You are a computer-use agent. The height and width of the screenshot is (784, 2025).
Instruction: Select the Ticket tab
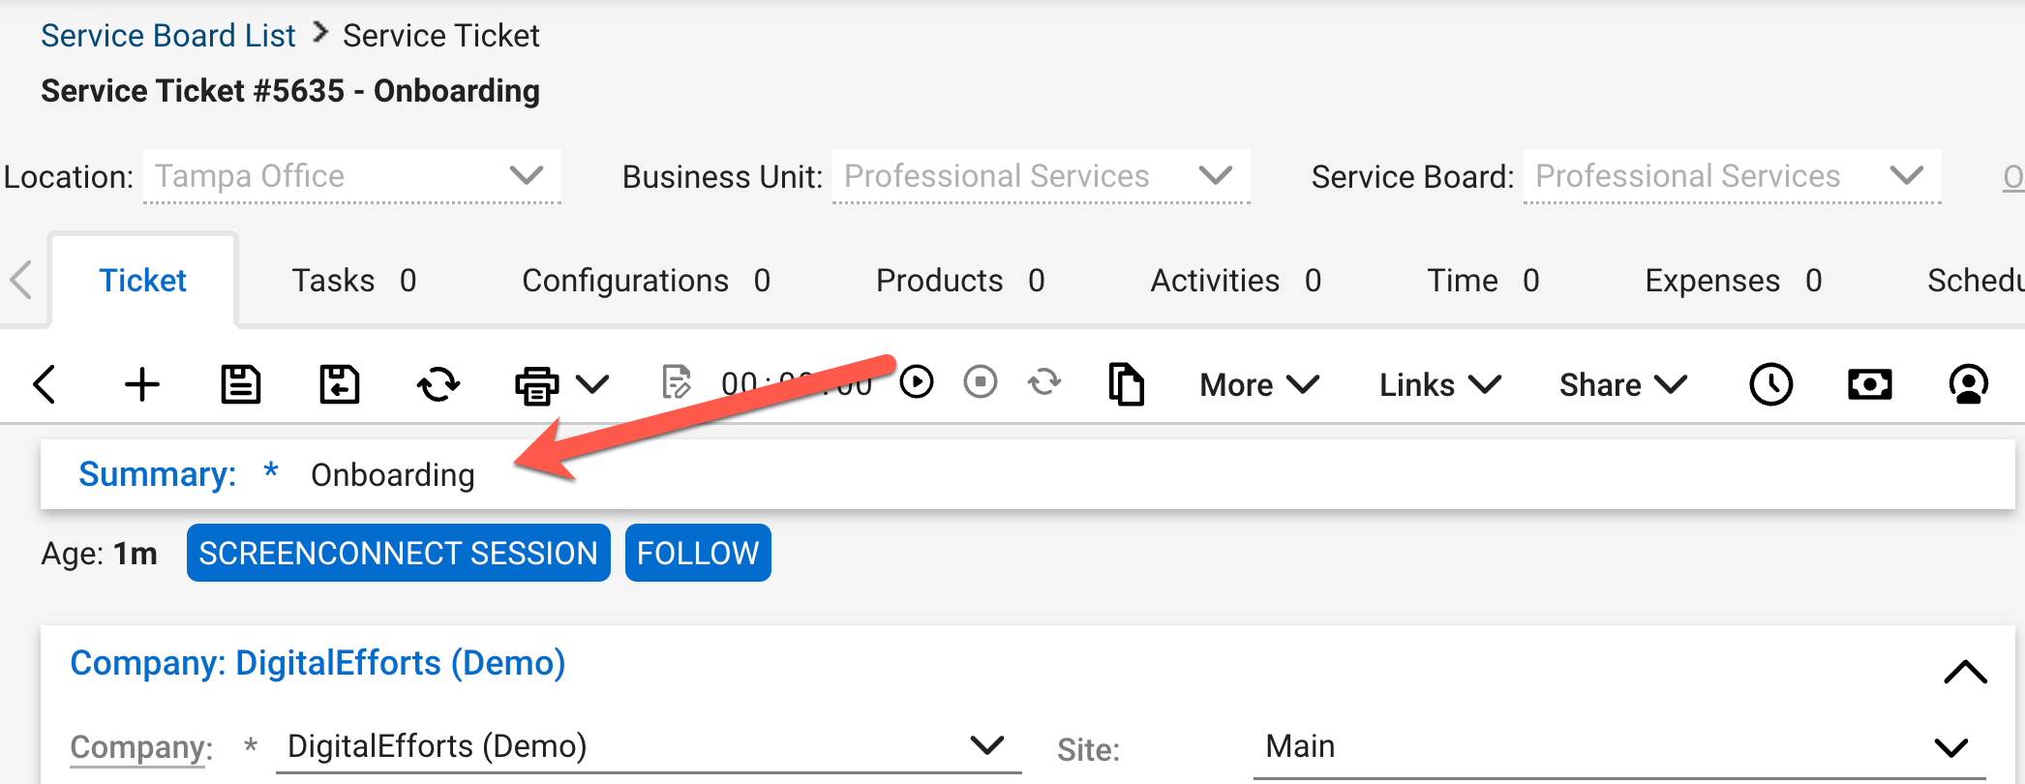(x=142, y=281)
